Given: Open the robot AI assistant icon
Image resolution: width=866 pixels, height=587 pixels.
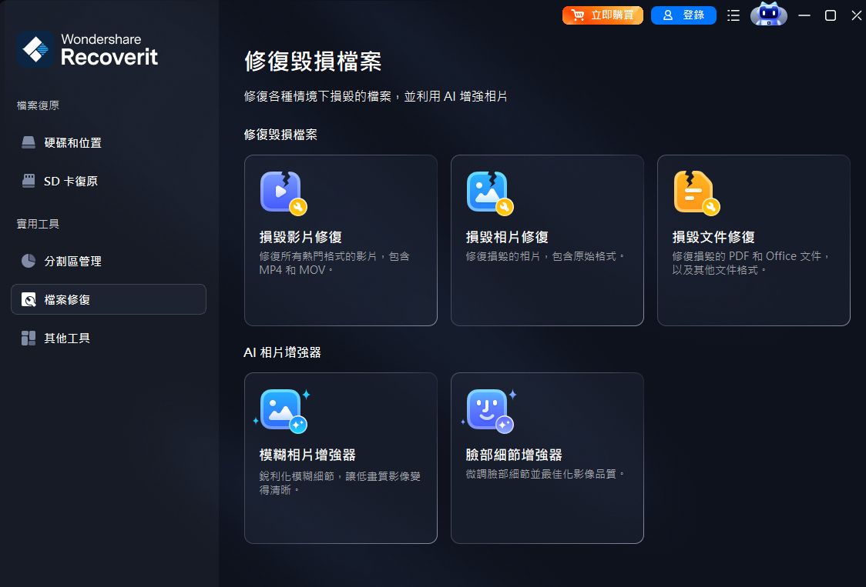Looking at the screenshot, I should coord(768,15).
